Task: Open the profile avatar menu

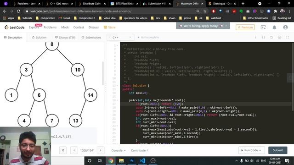Action: click(x=285, y=27)
